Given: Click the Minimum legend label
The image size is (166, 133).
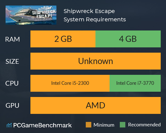Looking at the screenshot, I should point(104,125).
